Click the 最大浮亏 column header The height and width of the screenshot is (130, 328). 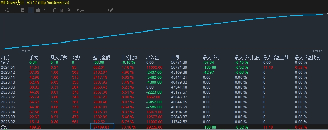(x=211, y=57)
